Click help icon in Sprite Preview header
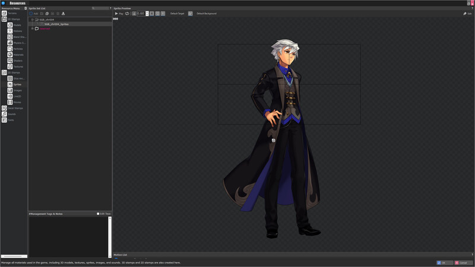This screenshot has width=475, height=267. (472, 8)
